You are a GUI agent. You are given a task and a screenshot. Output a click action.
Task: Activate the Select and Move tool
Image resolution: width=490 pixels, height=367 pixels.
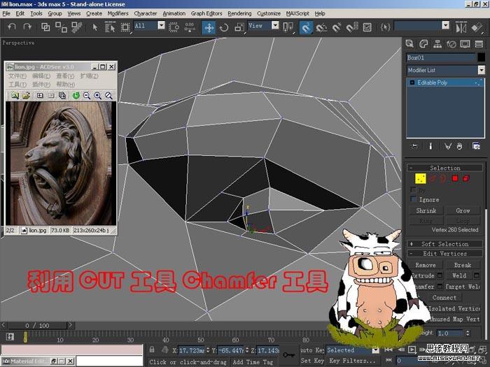click(209, 27)
